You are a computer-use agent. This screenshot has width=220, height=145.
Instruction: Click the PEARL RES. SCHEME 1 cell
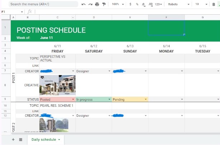point(57,106)
